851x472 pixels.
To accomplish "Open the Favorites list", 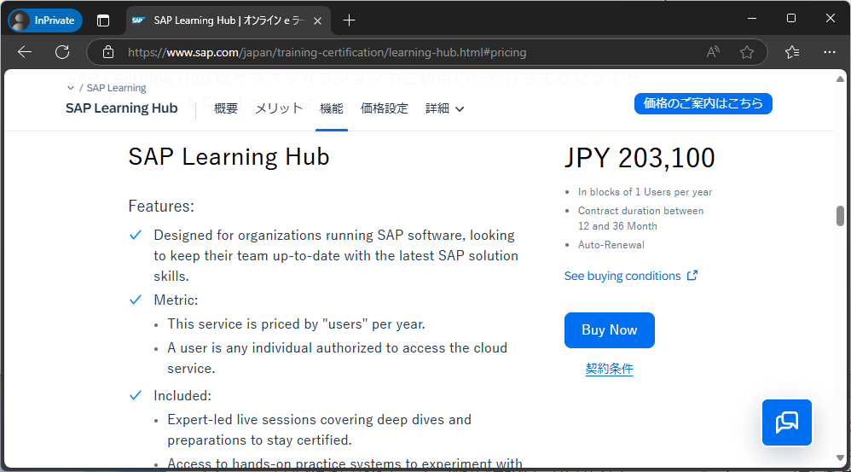I will point(792,52).
